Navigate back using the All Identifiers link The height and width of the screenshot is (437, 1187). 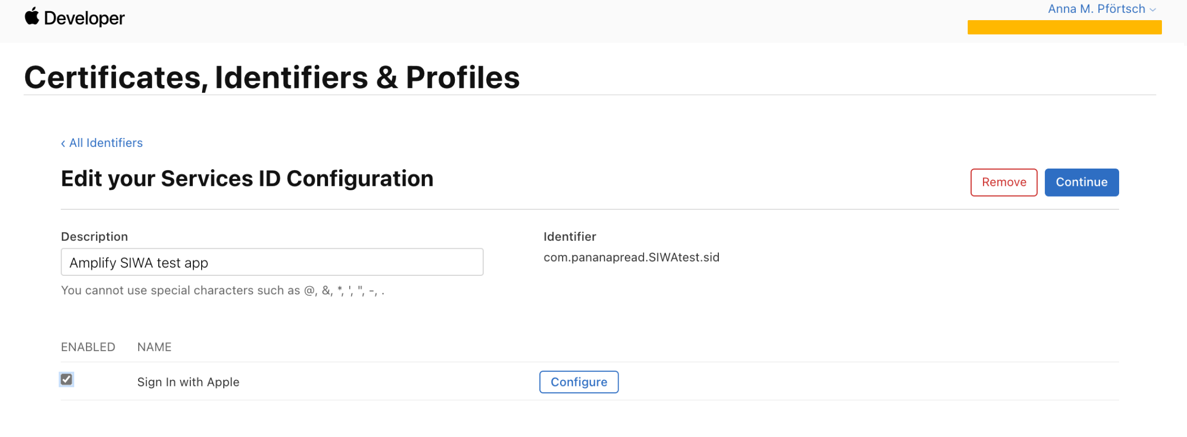point(105,143)
